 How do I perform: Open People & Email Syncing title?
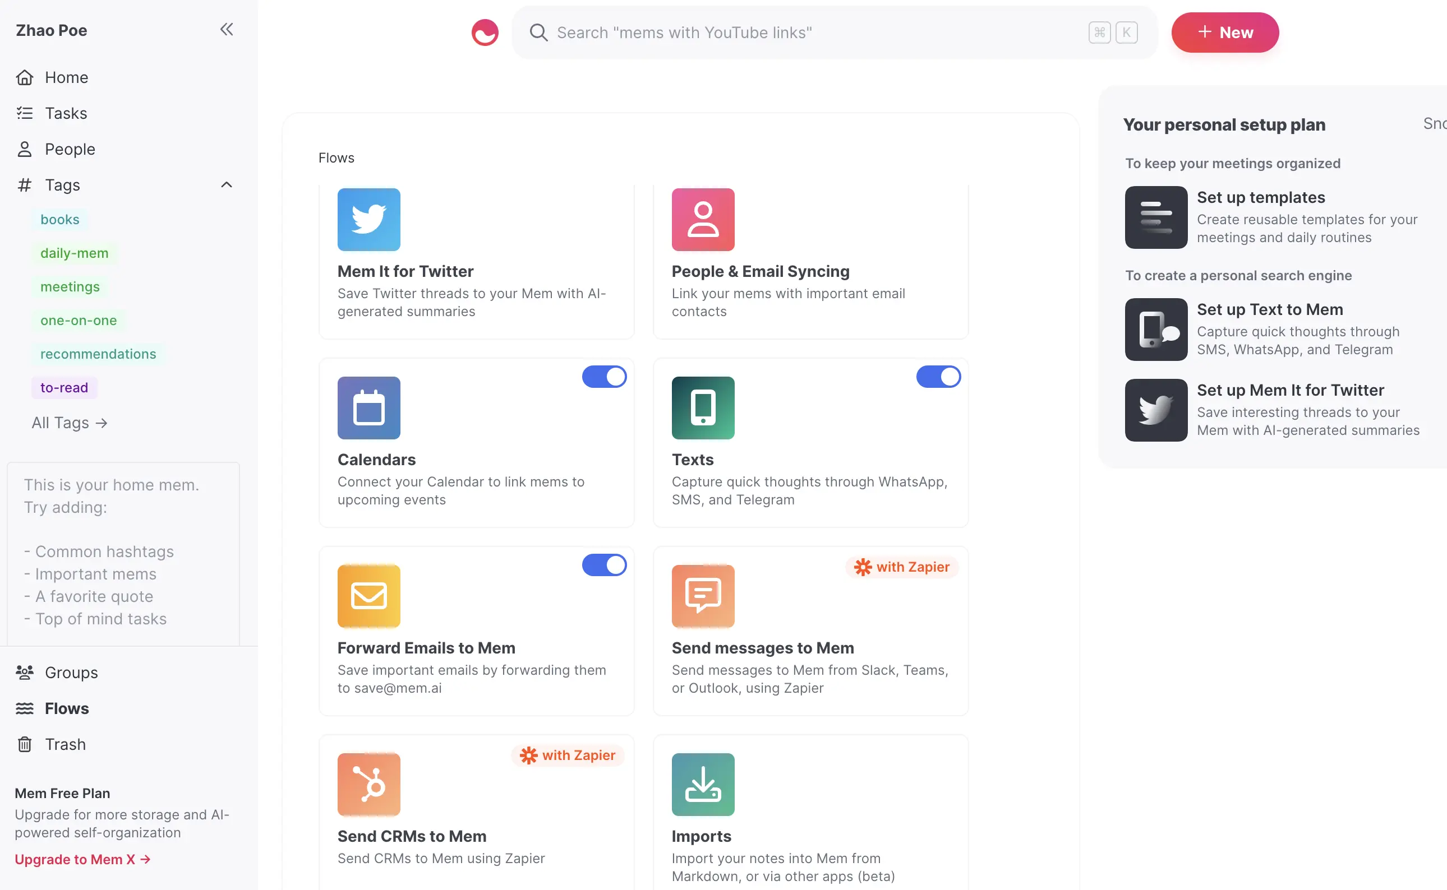(761, 271)
